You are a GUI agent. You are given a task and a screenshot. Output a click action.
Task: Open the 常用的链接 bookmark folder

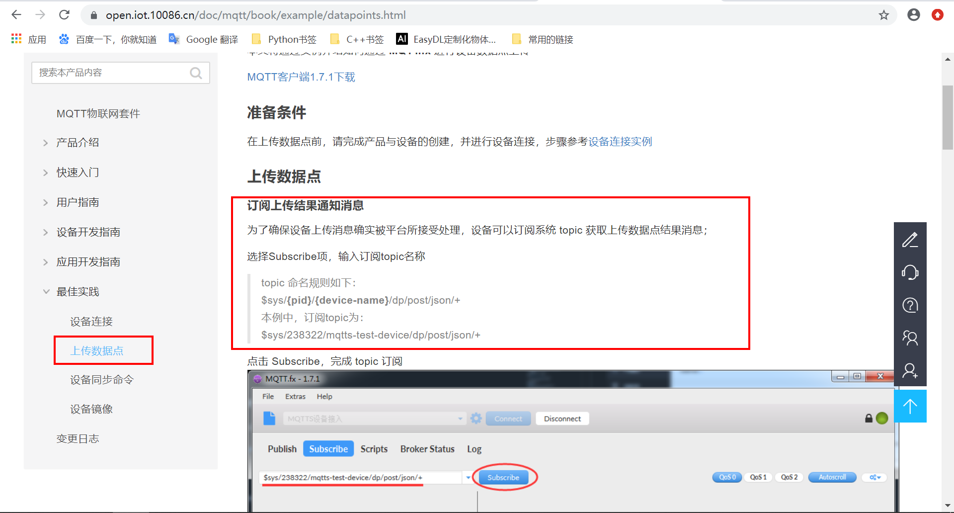point(542,39)
